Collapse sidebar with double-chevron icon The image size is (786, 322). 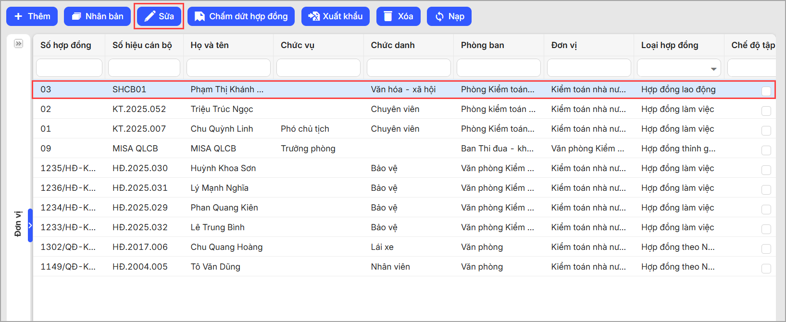[19, 44]
